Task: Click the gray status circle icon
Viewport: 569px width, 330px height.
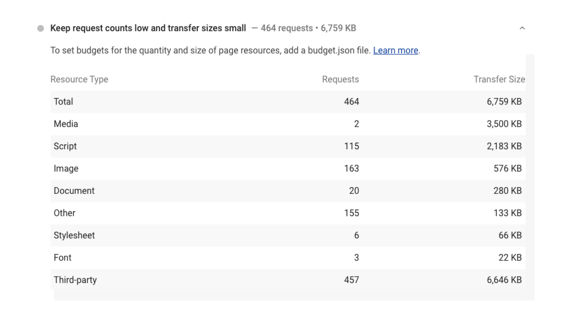Action: tap(41, 28)
